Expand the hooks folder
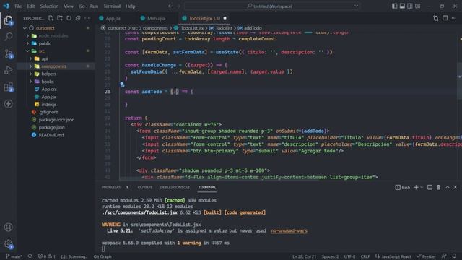Viewport: 462px width, 260px height. [30, 82]
